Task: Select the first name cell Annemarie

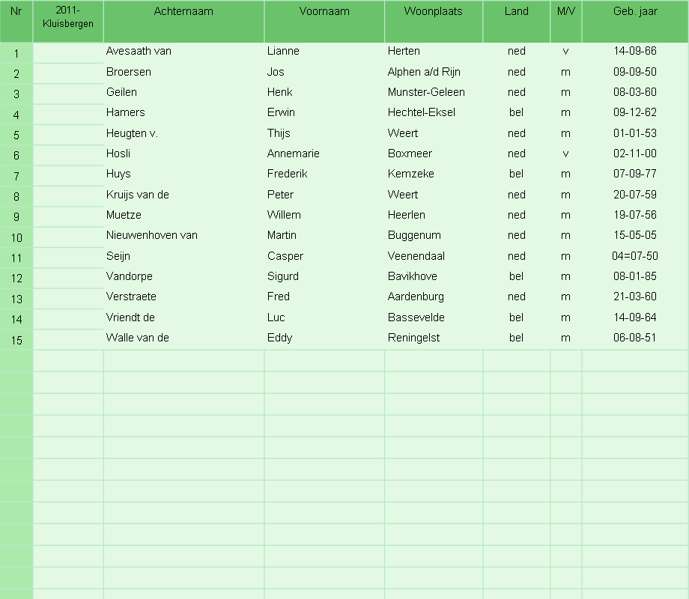Action: tap(324, 153)
